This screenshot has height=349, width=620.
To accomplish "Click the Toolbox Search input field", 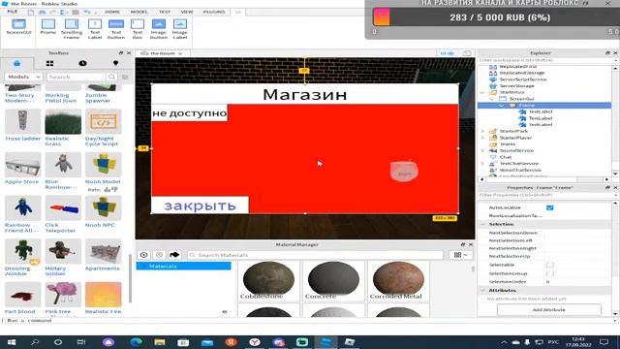I will 77,77.
